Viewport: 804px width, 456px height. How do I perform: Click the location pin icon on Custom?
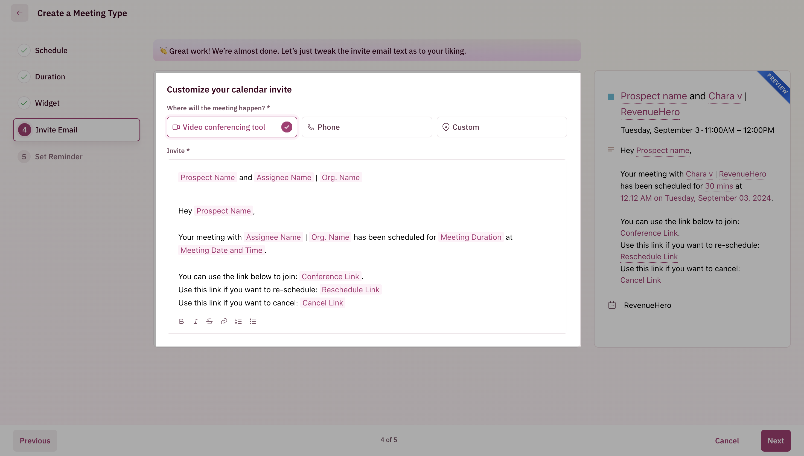coord(446,127)
